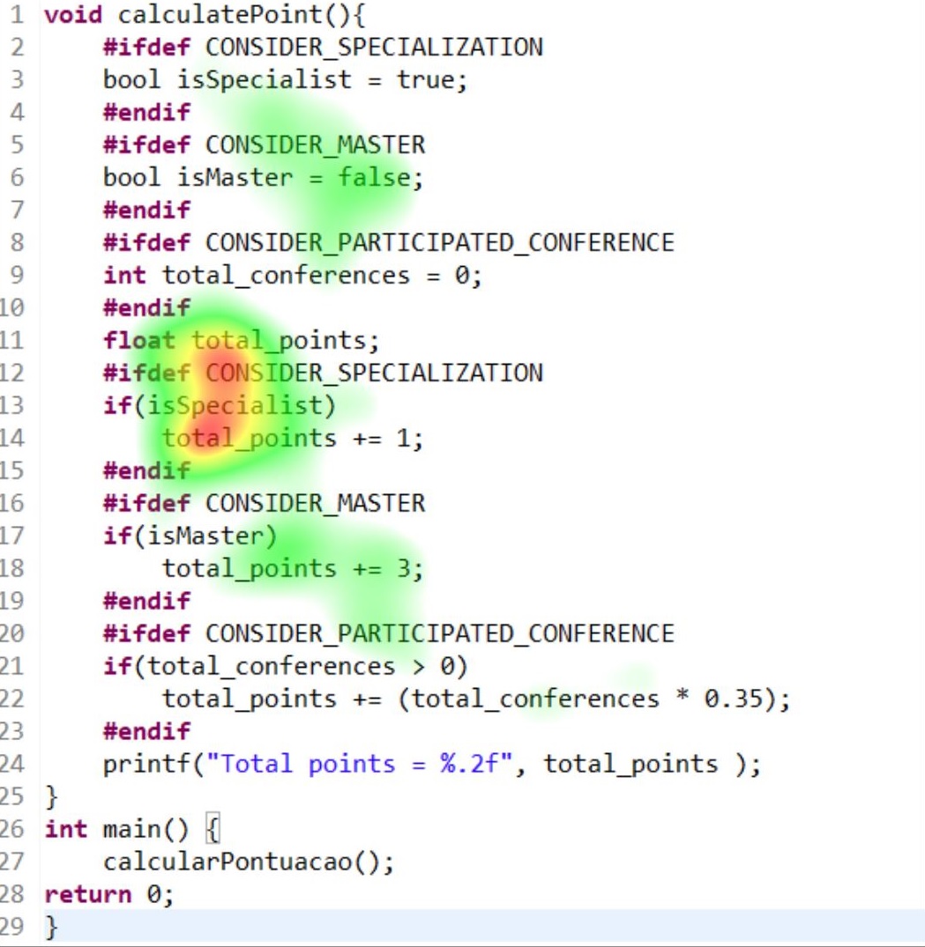Click 'int' keyword before total_conferences on line 9

tap(124, 276)
